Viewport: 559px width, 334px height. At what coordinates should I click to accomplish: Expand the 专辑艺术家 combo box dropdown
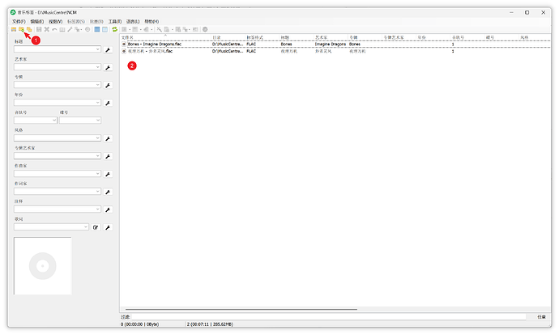(98, 156)
